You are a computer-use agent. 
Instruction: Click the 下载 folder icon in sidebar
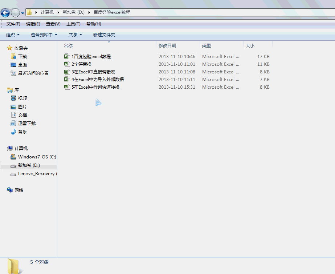point(13,56)
